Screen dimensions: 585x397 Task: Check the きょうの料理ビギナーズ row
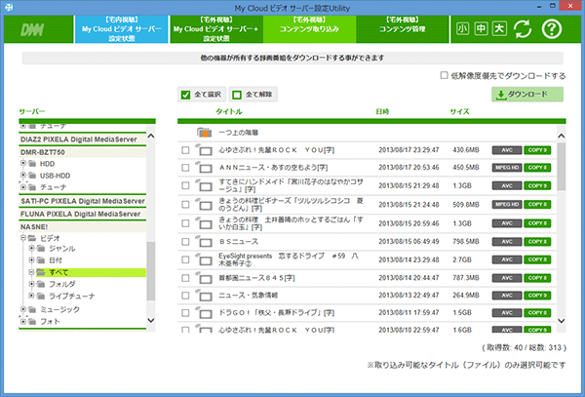[x=185, y=205]
